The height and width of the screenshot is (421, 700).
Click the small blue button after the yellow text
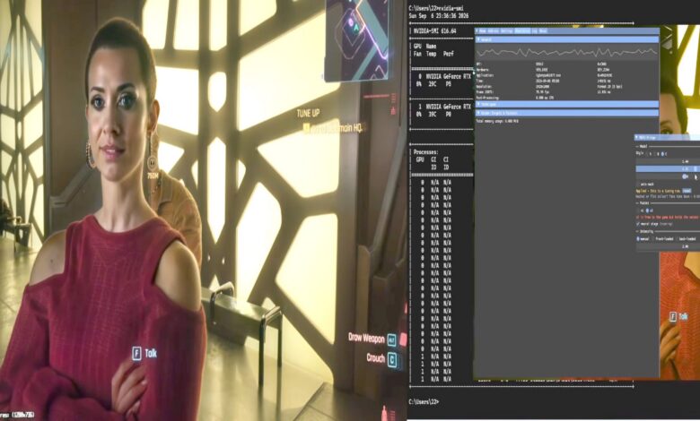(x=687, y=191)
